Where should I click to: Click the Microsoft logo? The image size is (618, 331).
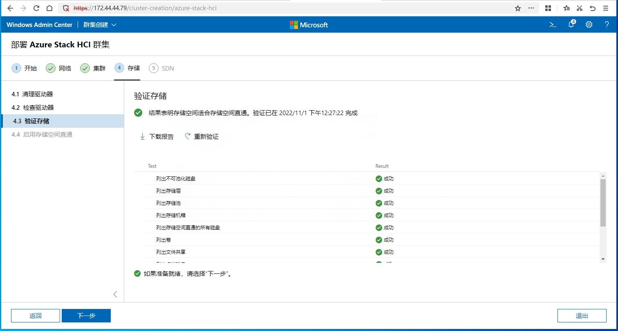(x=309, y=25)
